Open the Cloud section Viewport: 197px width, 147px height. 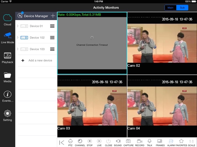coord(7,20)
